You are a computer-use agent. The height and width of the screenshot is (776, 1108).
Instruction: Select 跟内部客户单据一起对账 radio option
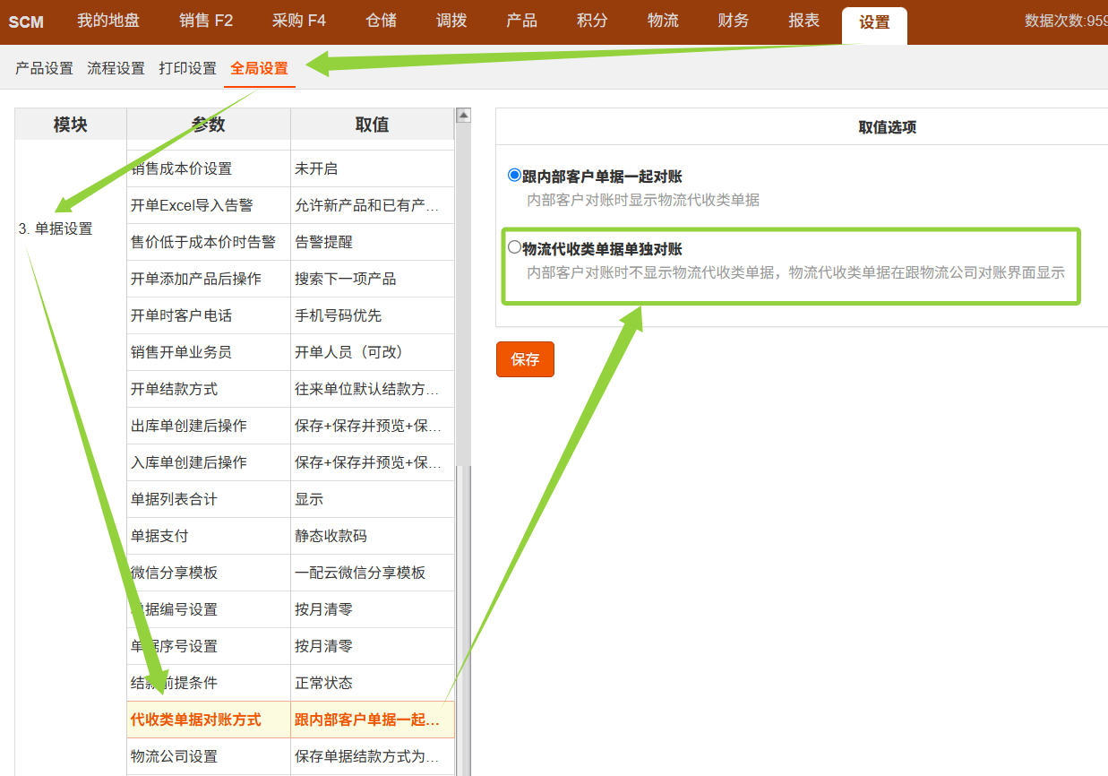pyautogui.click(x=514, y=176)
